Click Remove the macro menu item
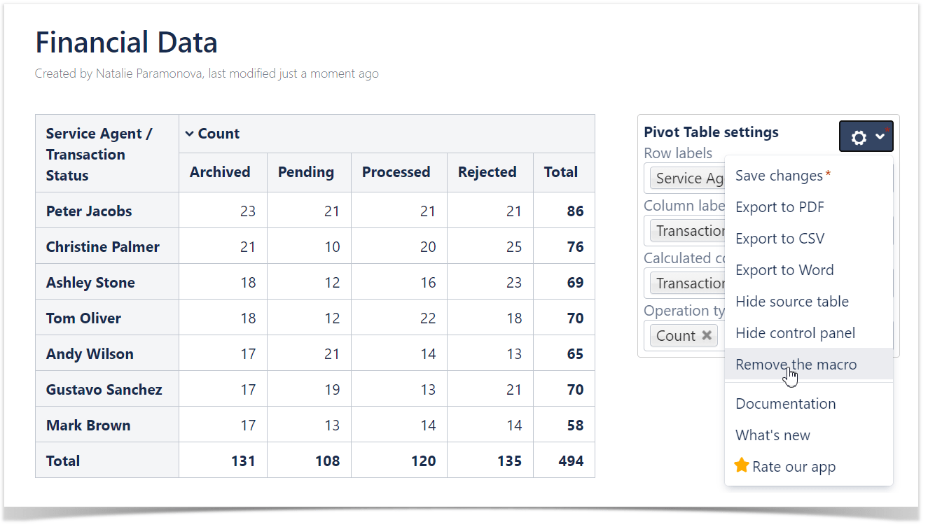 coord(796,365)
